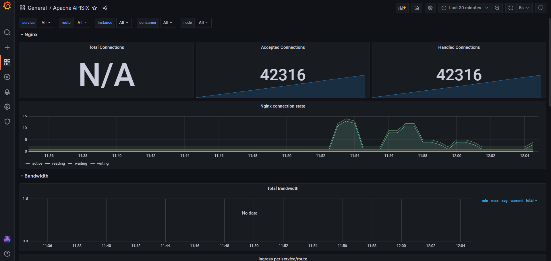551x261 pixels.
Task: Open the Accepted Connections panel title menu
Action: pyautogui.click(x=283, y=47)
